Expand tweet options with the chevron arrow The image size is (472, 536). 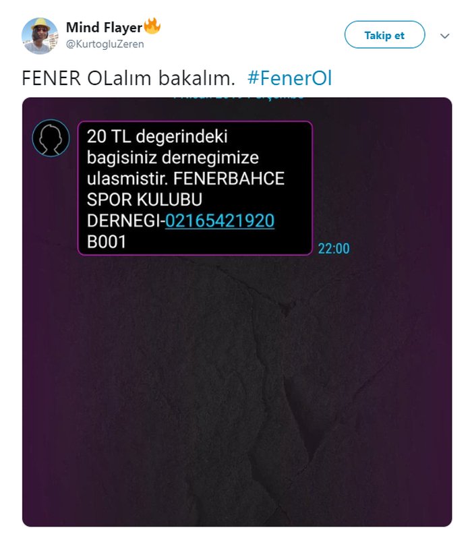[444, 36]
